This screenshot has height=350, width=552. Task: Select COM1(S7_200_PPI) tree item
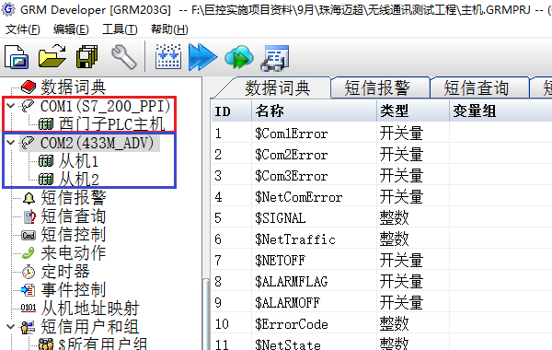[x=105, y=106]
